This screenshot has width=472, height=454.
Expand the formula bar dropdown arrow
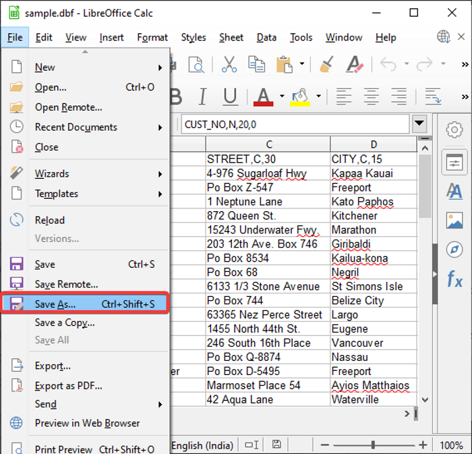point(419,124)
